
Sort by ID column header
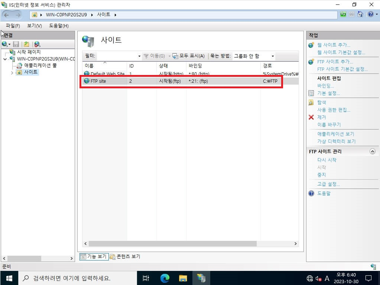[x=142, y=66]
